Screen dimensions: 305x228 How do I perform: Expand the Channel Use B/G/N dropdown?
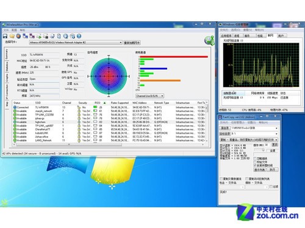pyautogui.click(x=150, y=96)
